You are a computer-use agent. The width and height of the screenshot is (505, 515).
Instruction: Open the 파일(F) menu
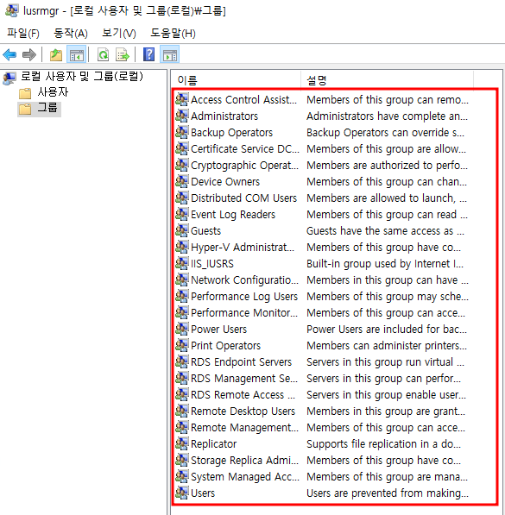coord(23,33)
